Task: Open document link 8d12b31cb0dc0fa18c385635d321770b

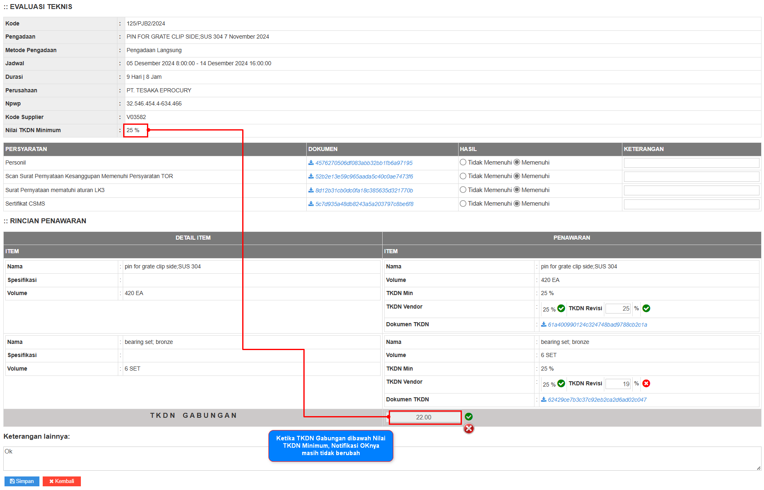Action: [x=364, y=190]
